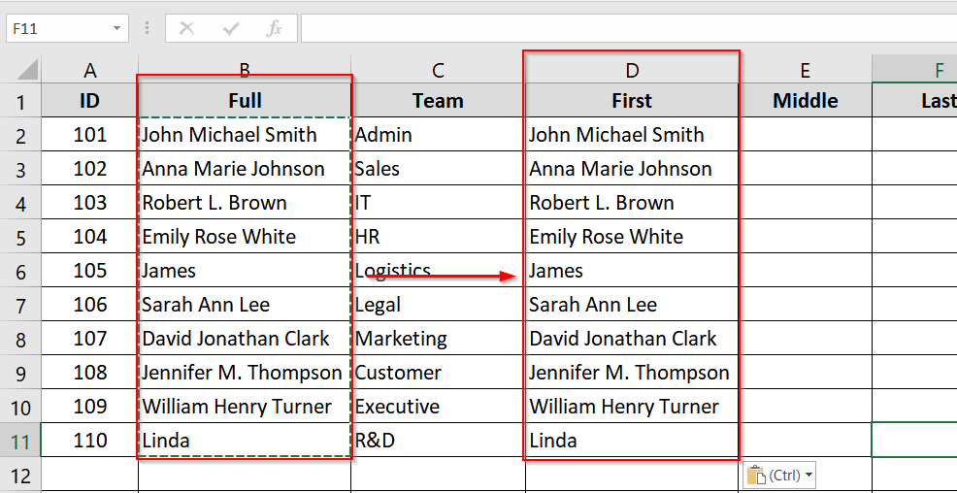
Task: Select cell with ID 110
Action: 89,441
